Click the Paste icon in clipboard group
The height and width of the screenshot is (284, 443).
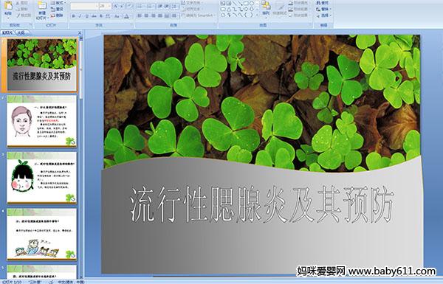(x=8, y=7)
